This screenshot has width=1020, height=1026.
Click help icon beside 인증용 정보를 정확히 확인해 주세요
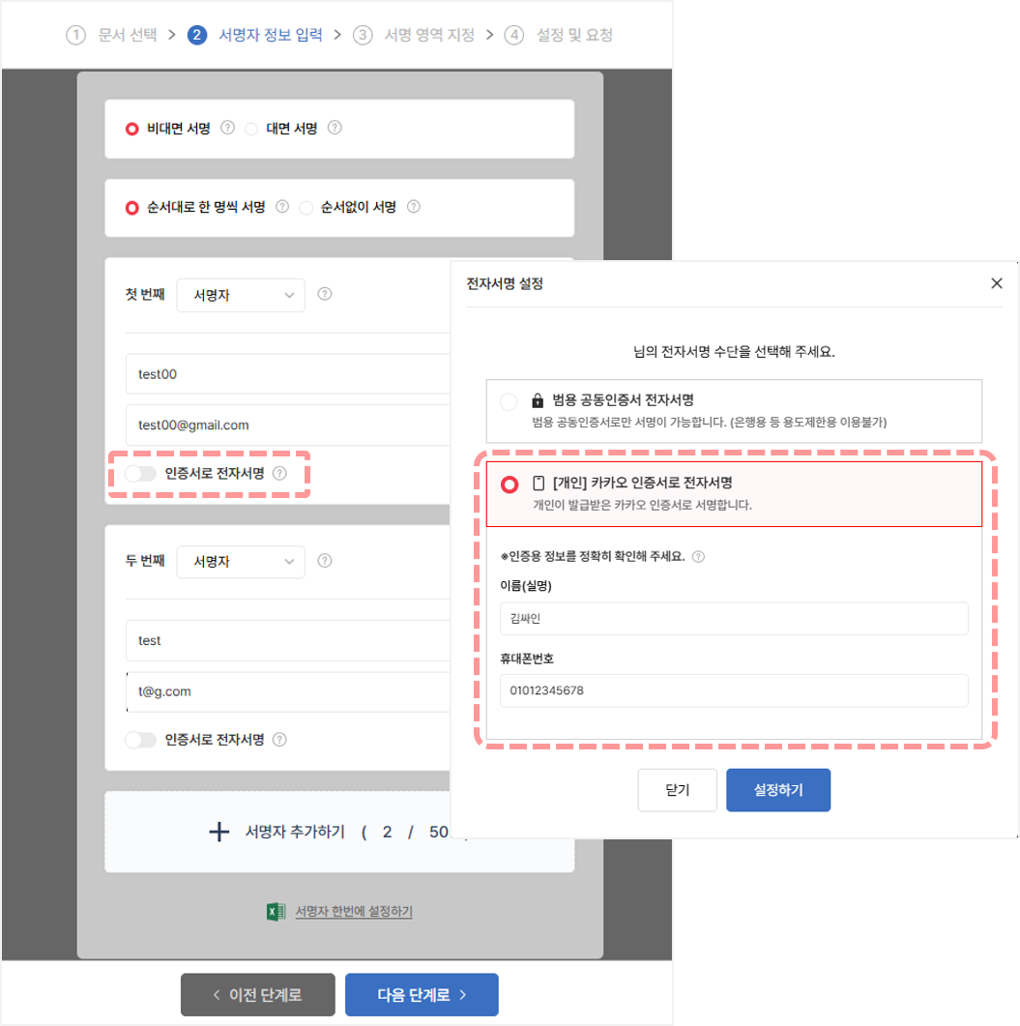click(x=698, y=557)
